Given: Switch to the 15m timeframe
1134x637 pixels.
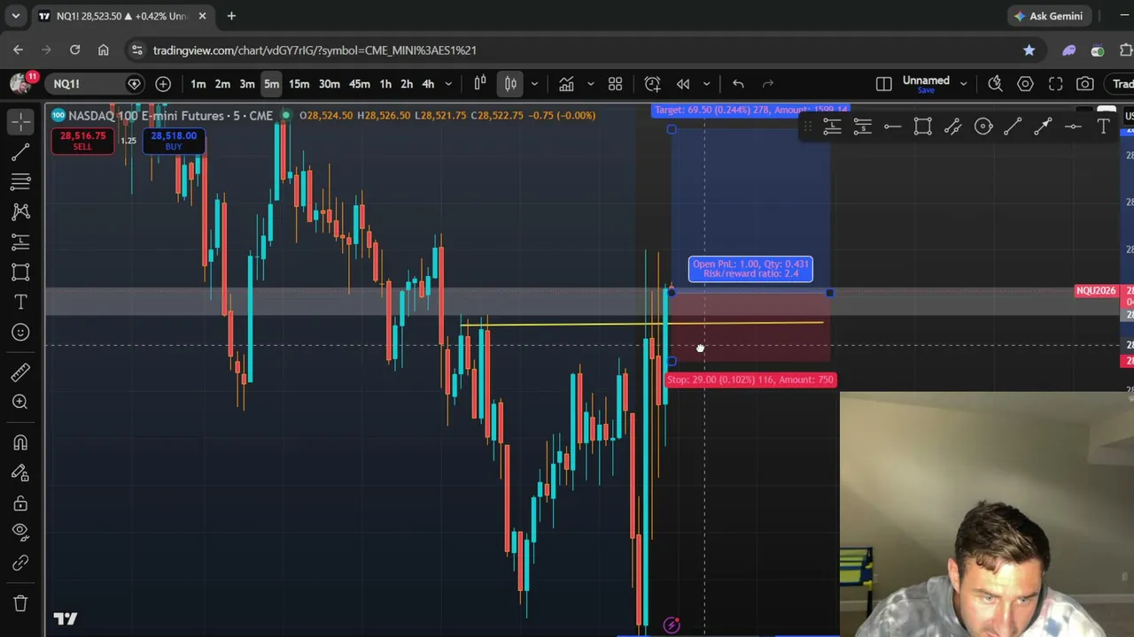Looking at the screenshot, I should pos(299,84).
